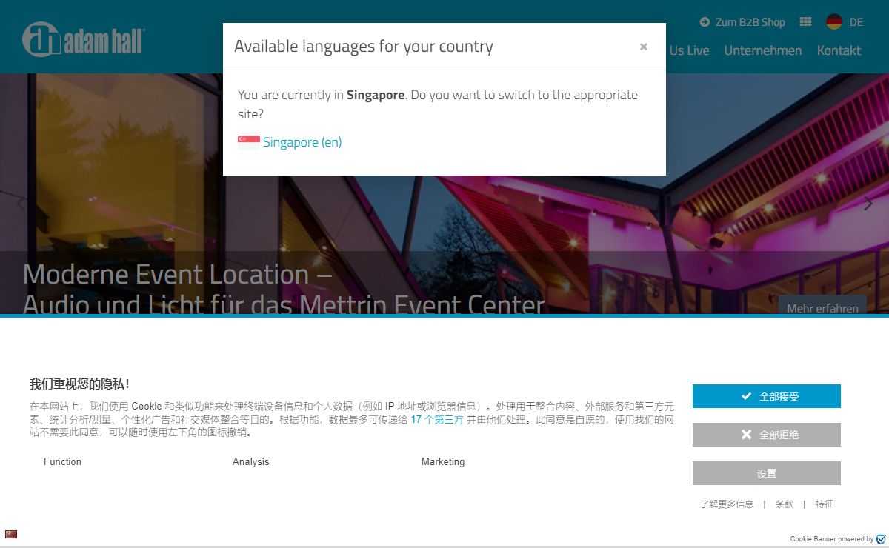This screenshot has width=889, height=548.
Task: Accept all cookies with 全部接受 button
Action: 766,396
